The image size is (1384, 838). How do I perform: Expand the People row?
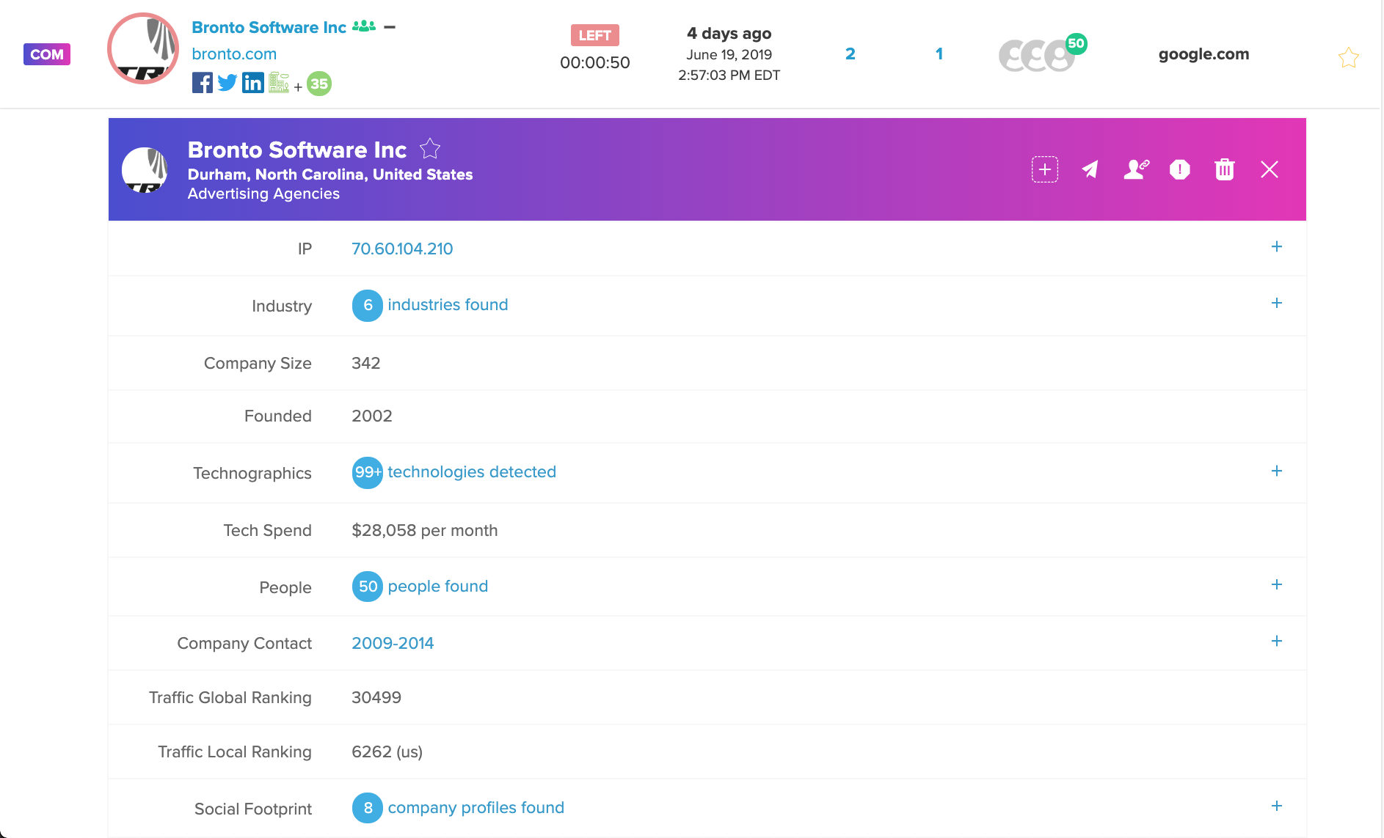(x=1277, y=584)
